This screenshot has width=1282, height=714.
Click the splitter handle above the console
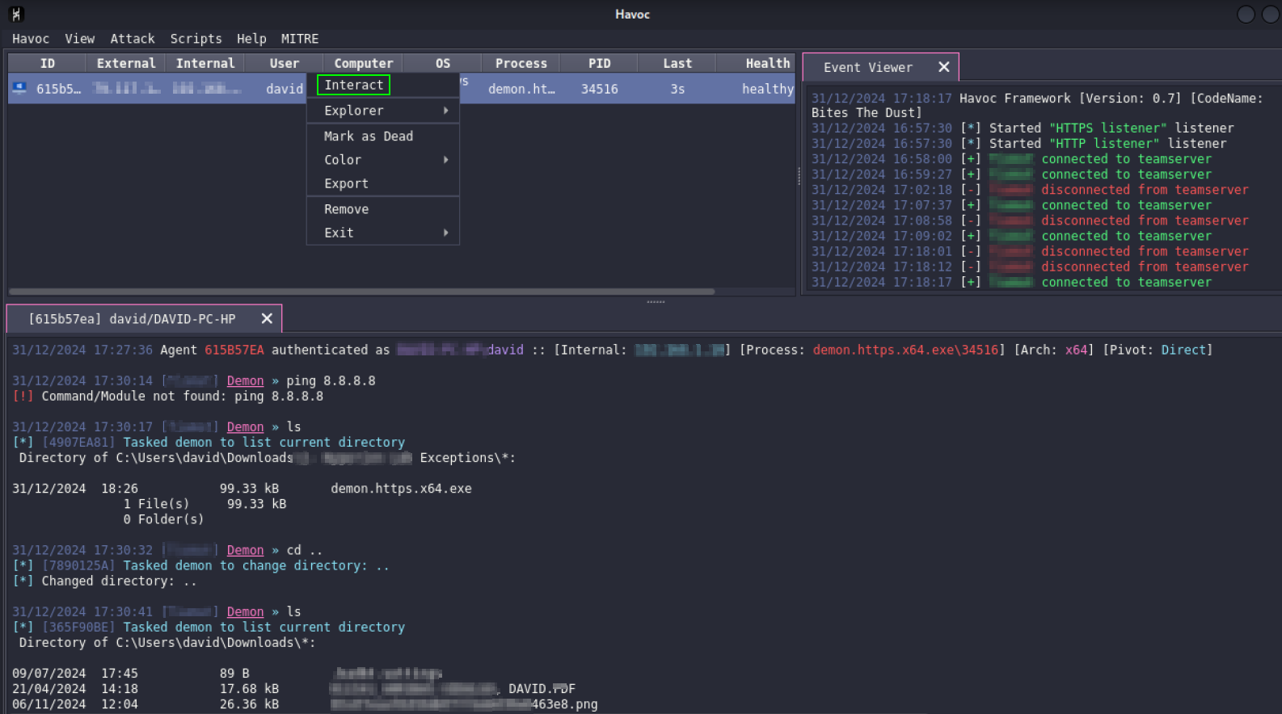(x=656, y=301)
